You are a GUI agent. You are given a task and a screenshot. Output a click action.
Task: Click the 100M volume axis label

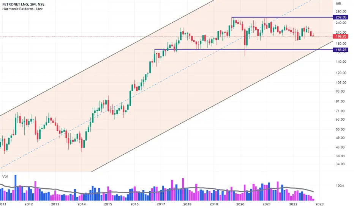point(340,186)
